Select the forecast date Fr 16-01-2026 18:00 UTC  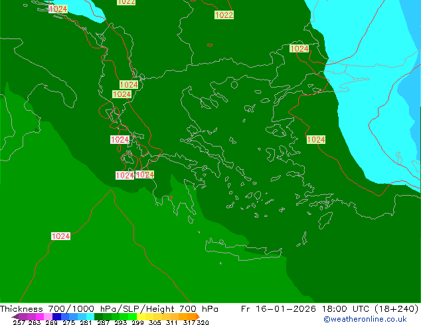(x=305, y=309)
